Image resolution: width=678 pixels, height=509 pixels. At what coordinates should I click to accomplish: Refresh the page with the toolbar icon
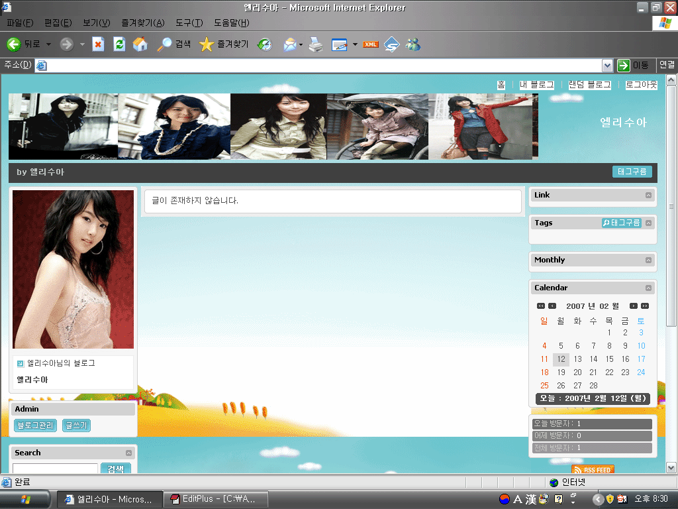tap(119, 44)
